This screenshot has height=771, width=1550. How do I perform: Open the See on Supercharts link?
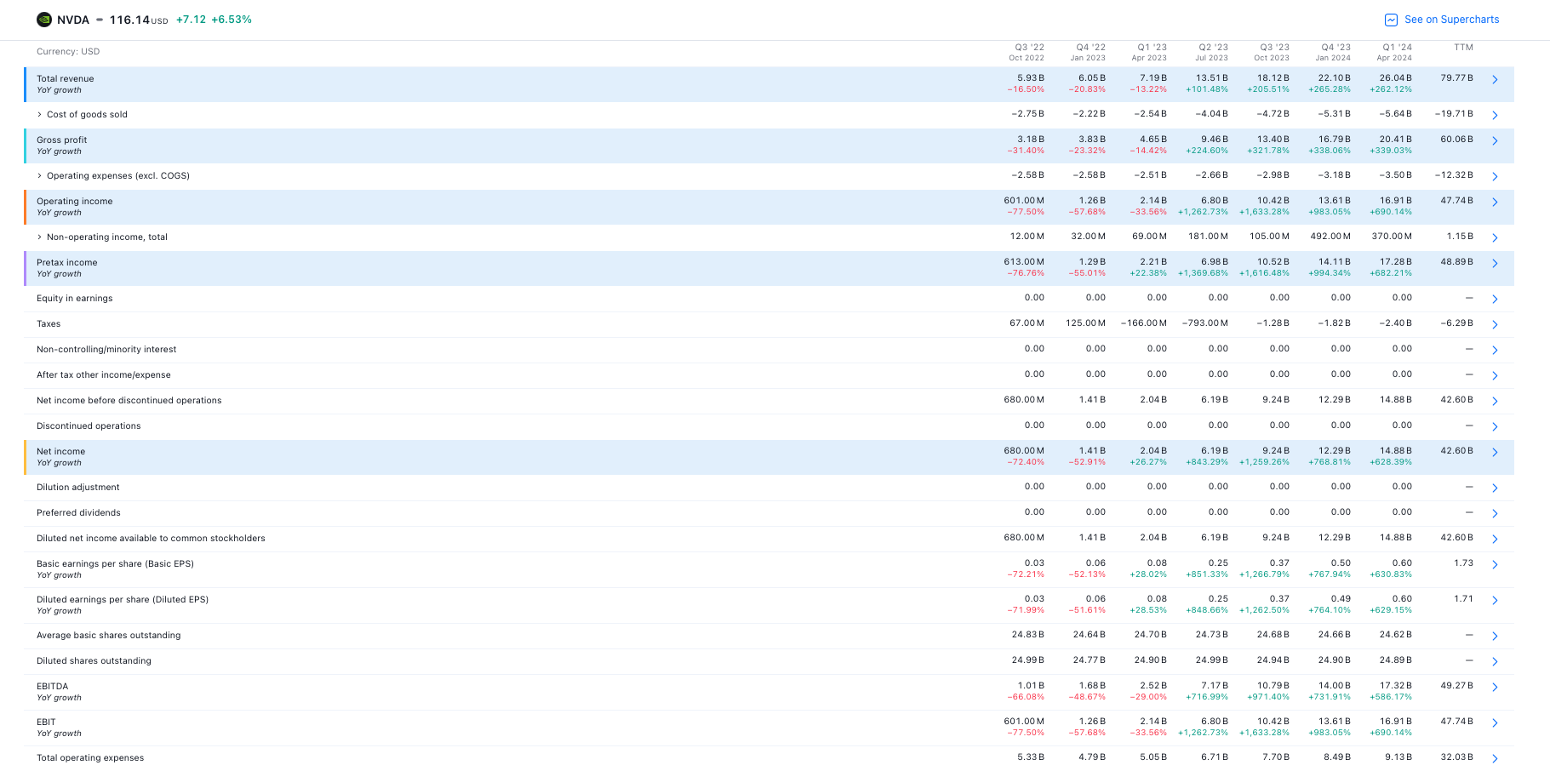click(x=1442, y=20)
